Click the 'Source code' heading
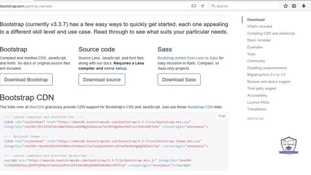This screenshot has width=311, height=175. coord(97,50)
